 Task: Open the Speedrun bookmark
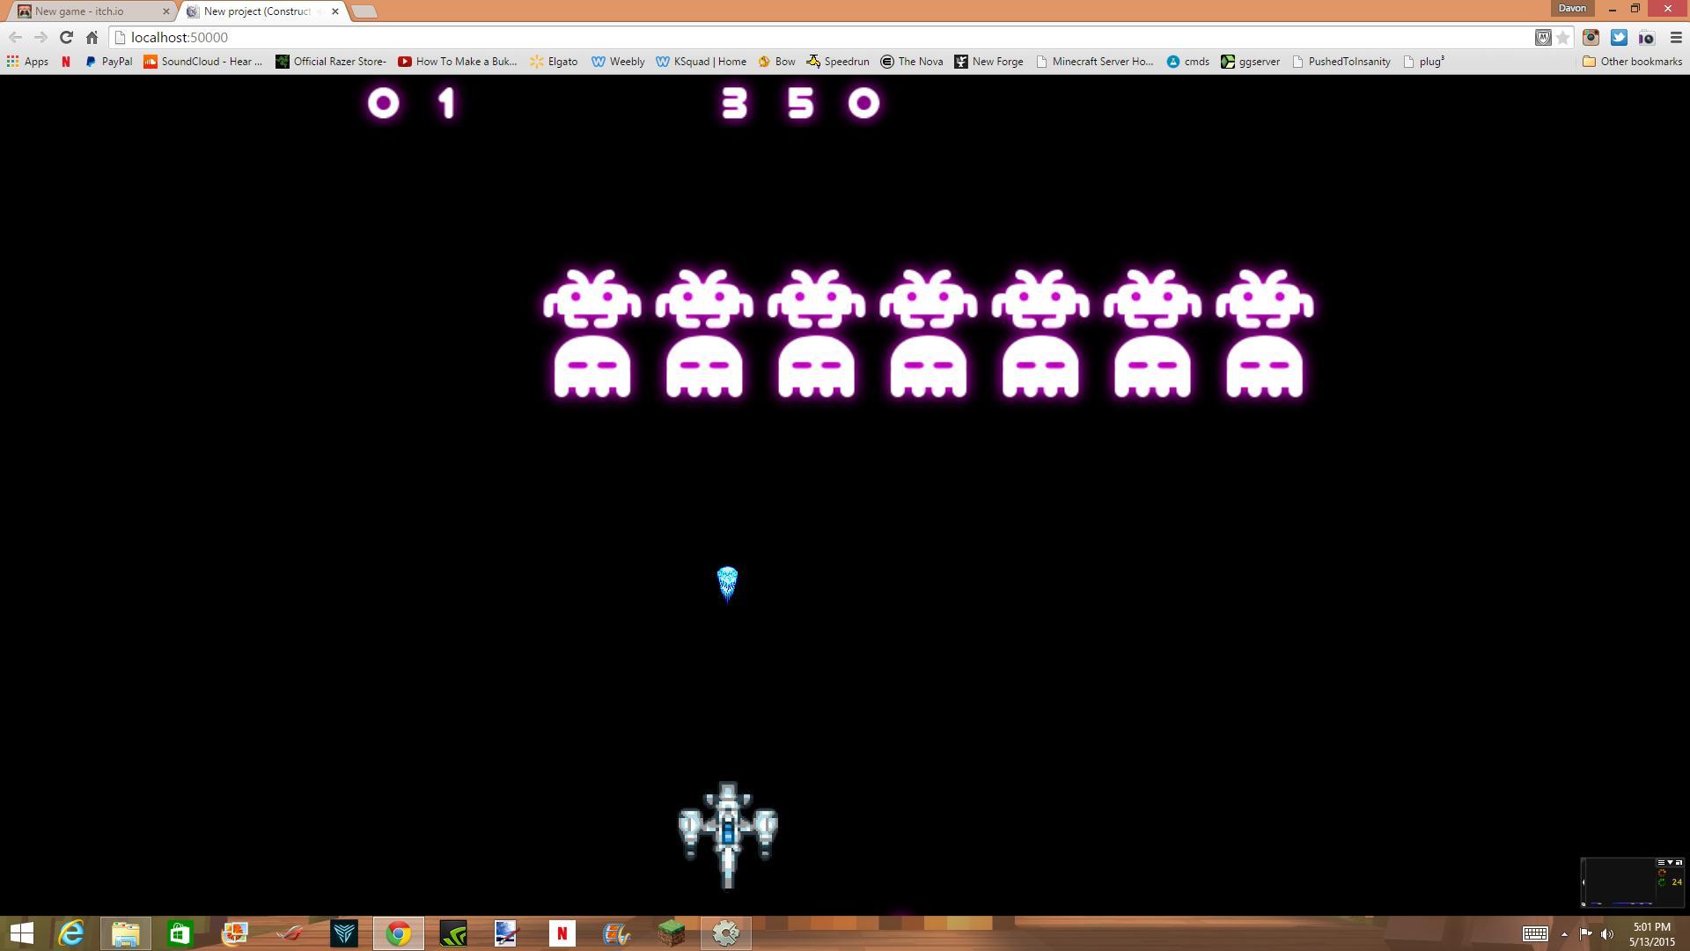tap(838, 62)
